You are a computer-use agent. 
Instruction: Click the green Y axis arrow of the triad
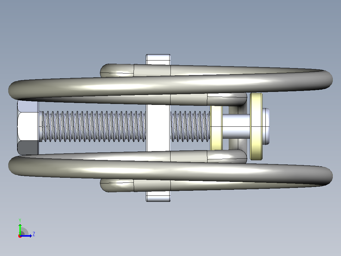20,229
